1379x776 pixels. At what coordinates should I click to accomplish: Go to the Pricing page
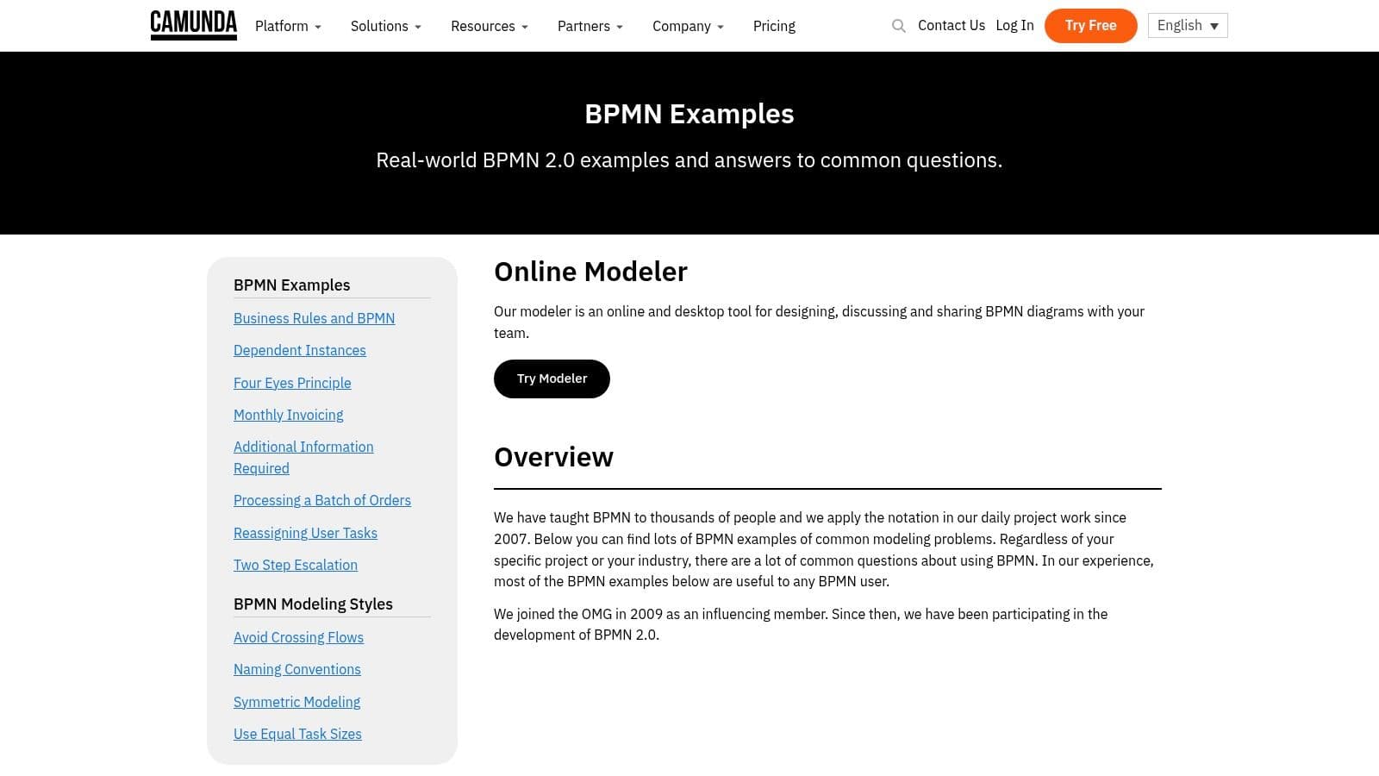(774, 26)
